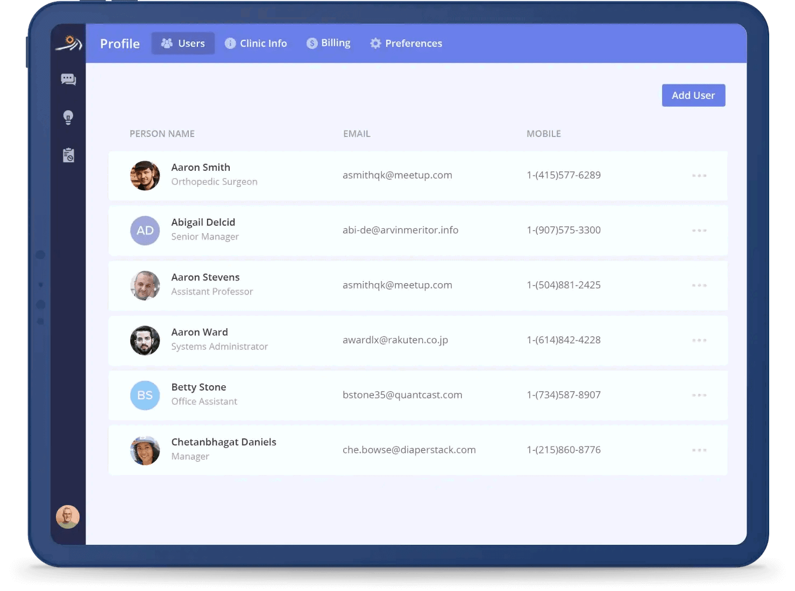
Task: Click the EMAIL column header
Action: [x=357, y=134]
